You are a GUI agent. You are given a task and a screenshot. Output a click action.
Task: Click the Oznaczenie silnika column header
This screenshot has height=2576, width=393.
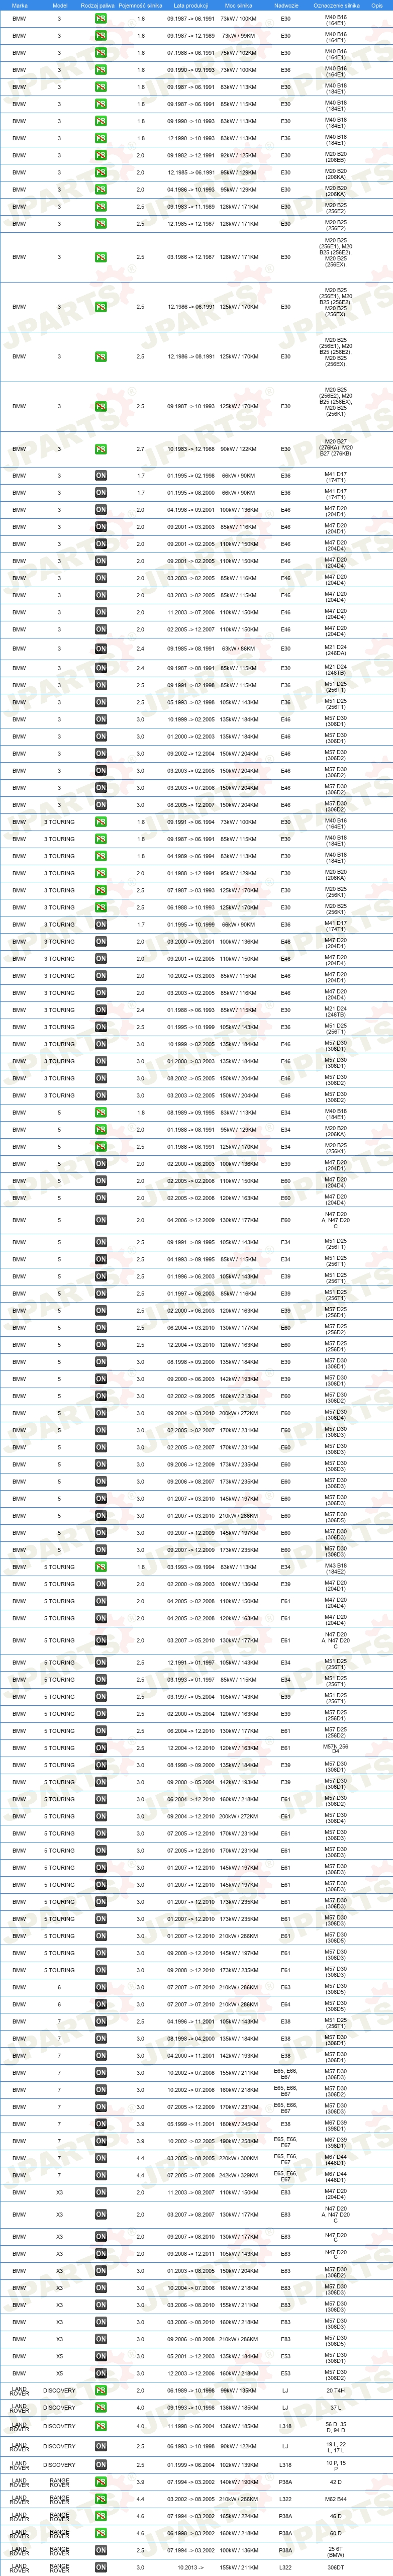336,5
